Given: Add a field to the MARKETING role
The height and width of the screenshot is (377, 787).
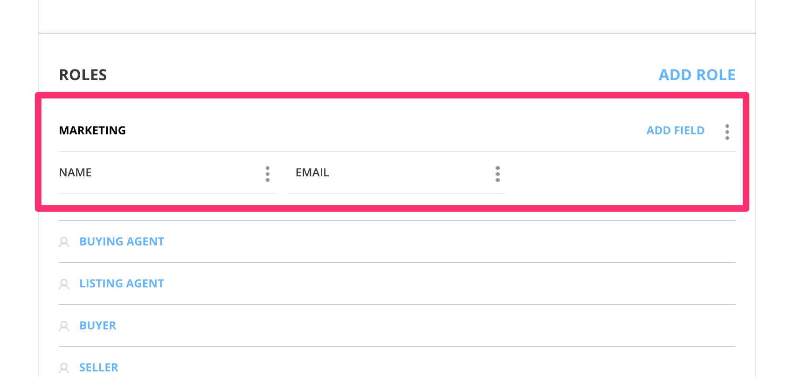Looking at the screenshot, I should (x=675, y=131).
